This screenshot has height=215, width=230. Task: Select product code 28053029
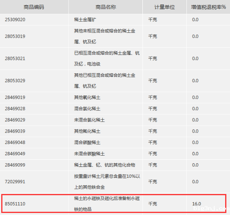click(15, 80)
